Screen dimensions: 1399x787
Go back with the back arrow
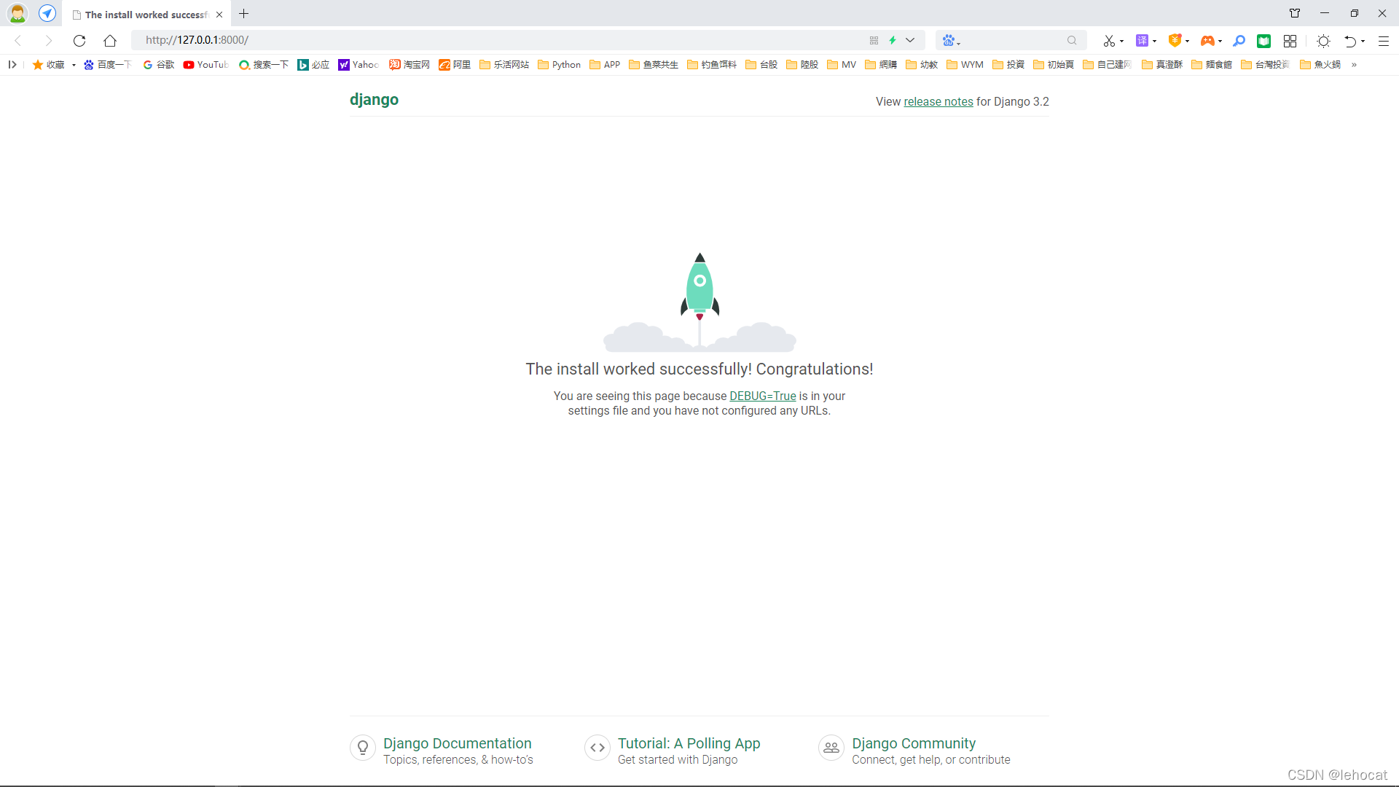pos(18,41)
